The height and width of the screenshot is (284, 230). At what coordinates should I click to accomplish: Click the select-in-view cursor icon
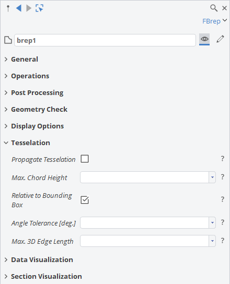click(x=39, y=8)
